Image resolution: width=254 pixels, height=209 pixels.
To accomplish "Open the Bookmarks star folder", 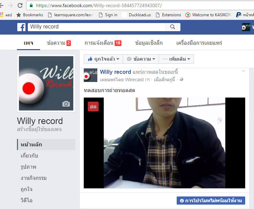I will click(30, 15).
